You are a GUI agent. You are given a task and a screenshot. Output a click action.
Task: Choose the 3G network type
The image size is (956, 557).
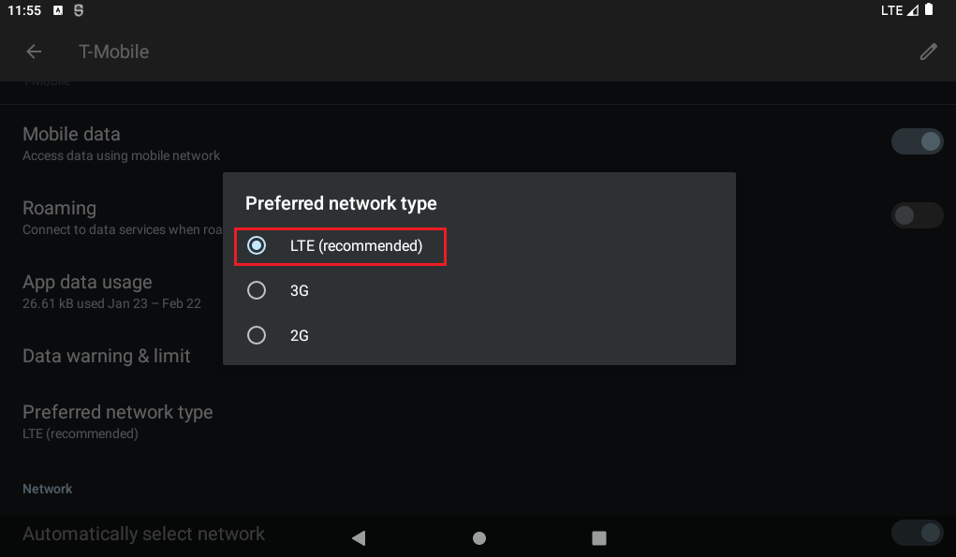[x=257, y=291]
